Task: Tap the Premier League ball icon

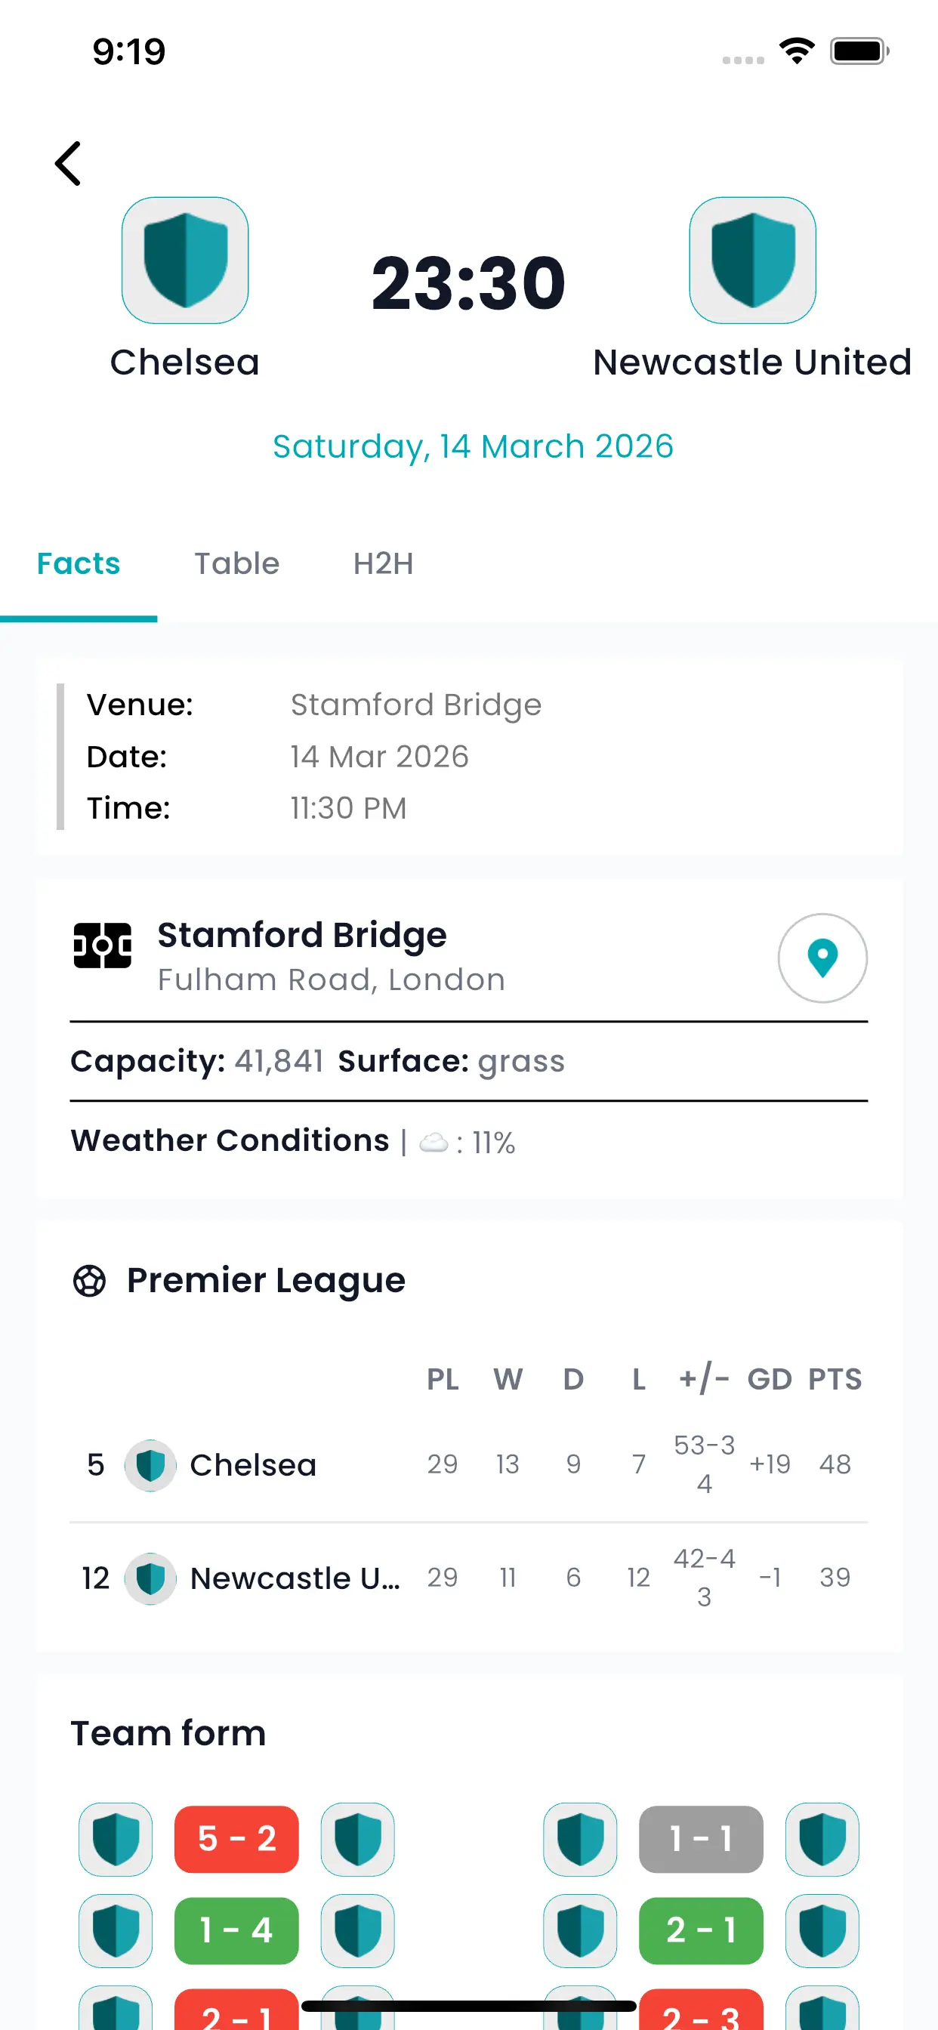Action: tap(89, 1281)
